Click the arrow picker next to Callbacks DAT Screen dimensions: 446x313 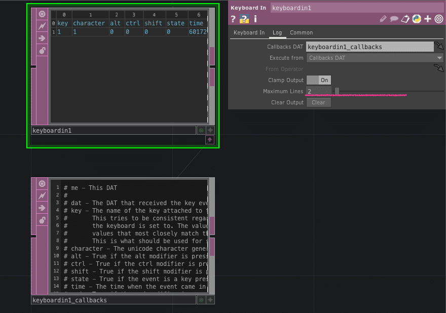click(x=439, y=46)
